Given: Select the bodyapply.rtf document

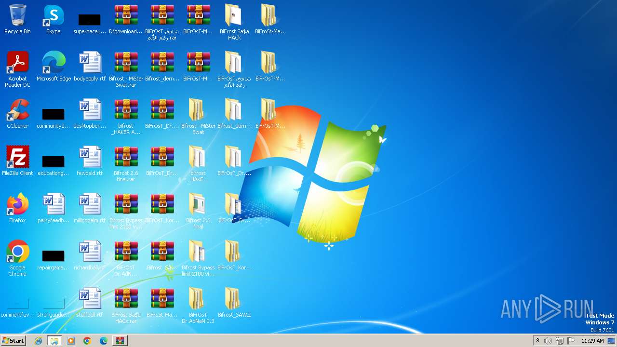Looking at the screenshot, I should pyautogui.click(x=90, y=67).
